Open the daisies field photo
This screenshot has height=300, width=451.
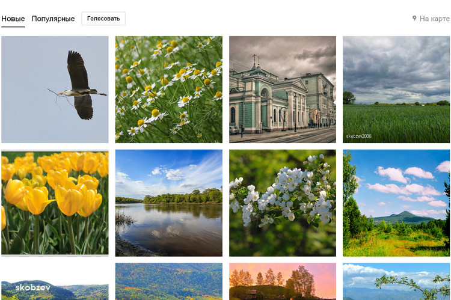click(168, 90)
